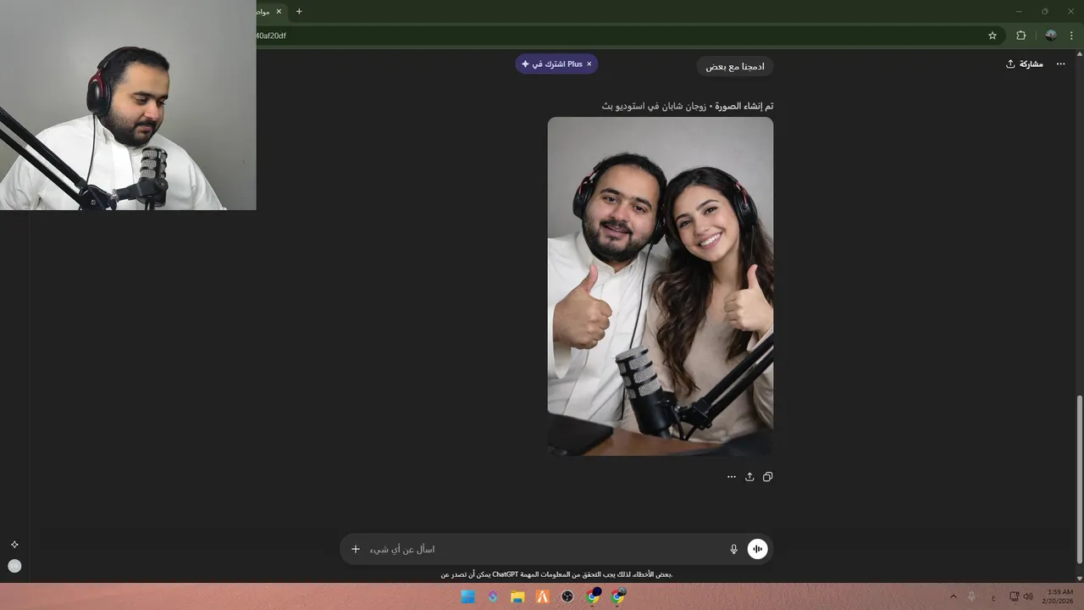Dismiss the Plus subscription banner
This screenshot has width=1084, height=610.
point(589,64)
